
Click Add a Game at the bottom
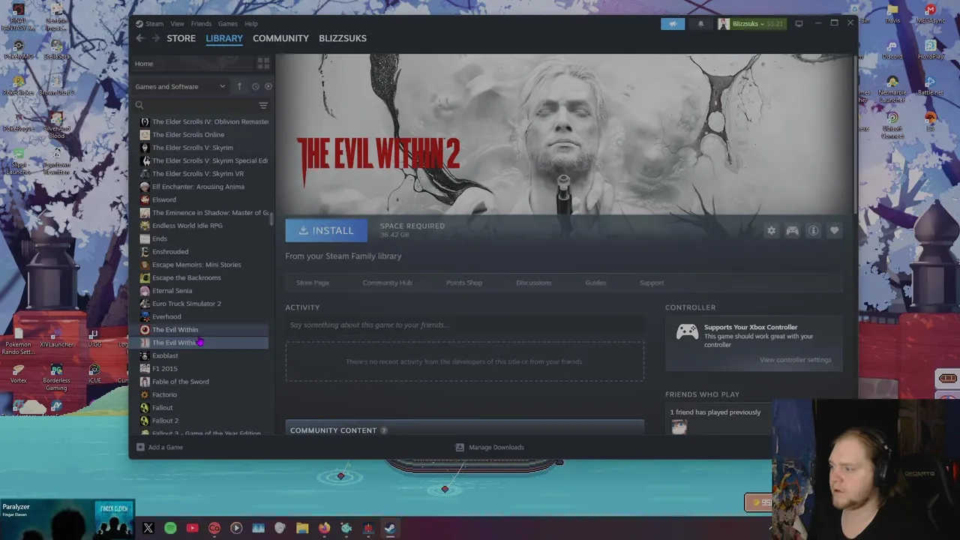(x=166, y=447)
